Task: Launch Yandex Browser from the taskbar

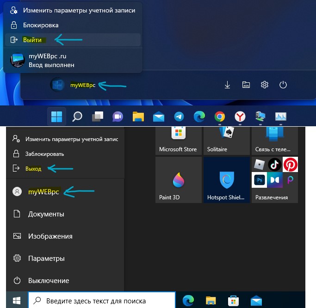Action: (x=240, y=117)
